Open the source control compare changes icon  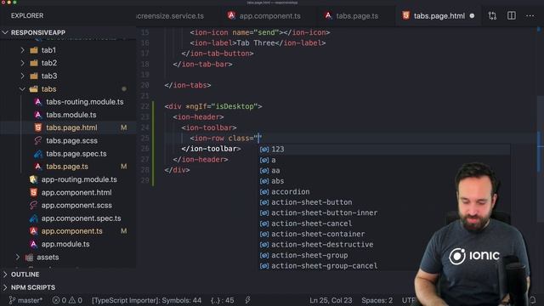click(492, 15)
